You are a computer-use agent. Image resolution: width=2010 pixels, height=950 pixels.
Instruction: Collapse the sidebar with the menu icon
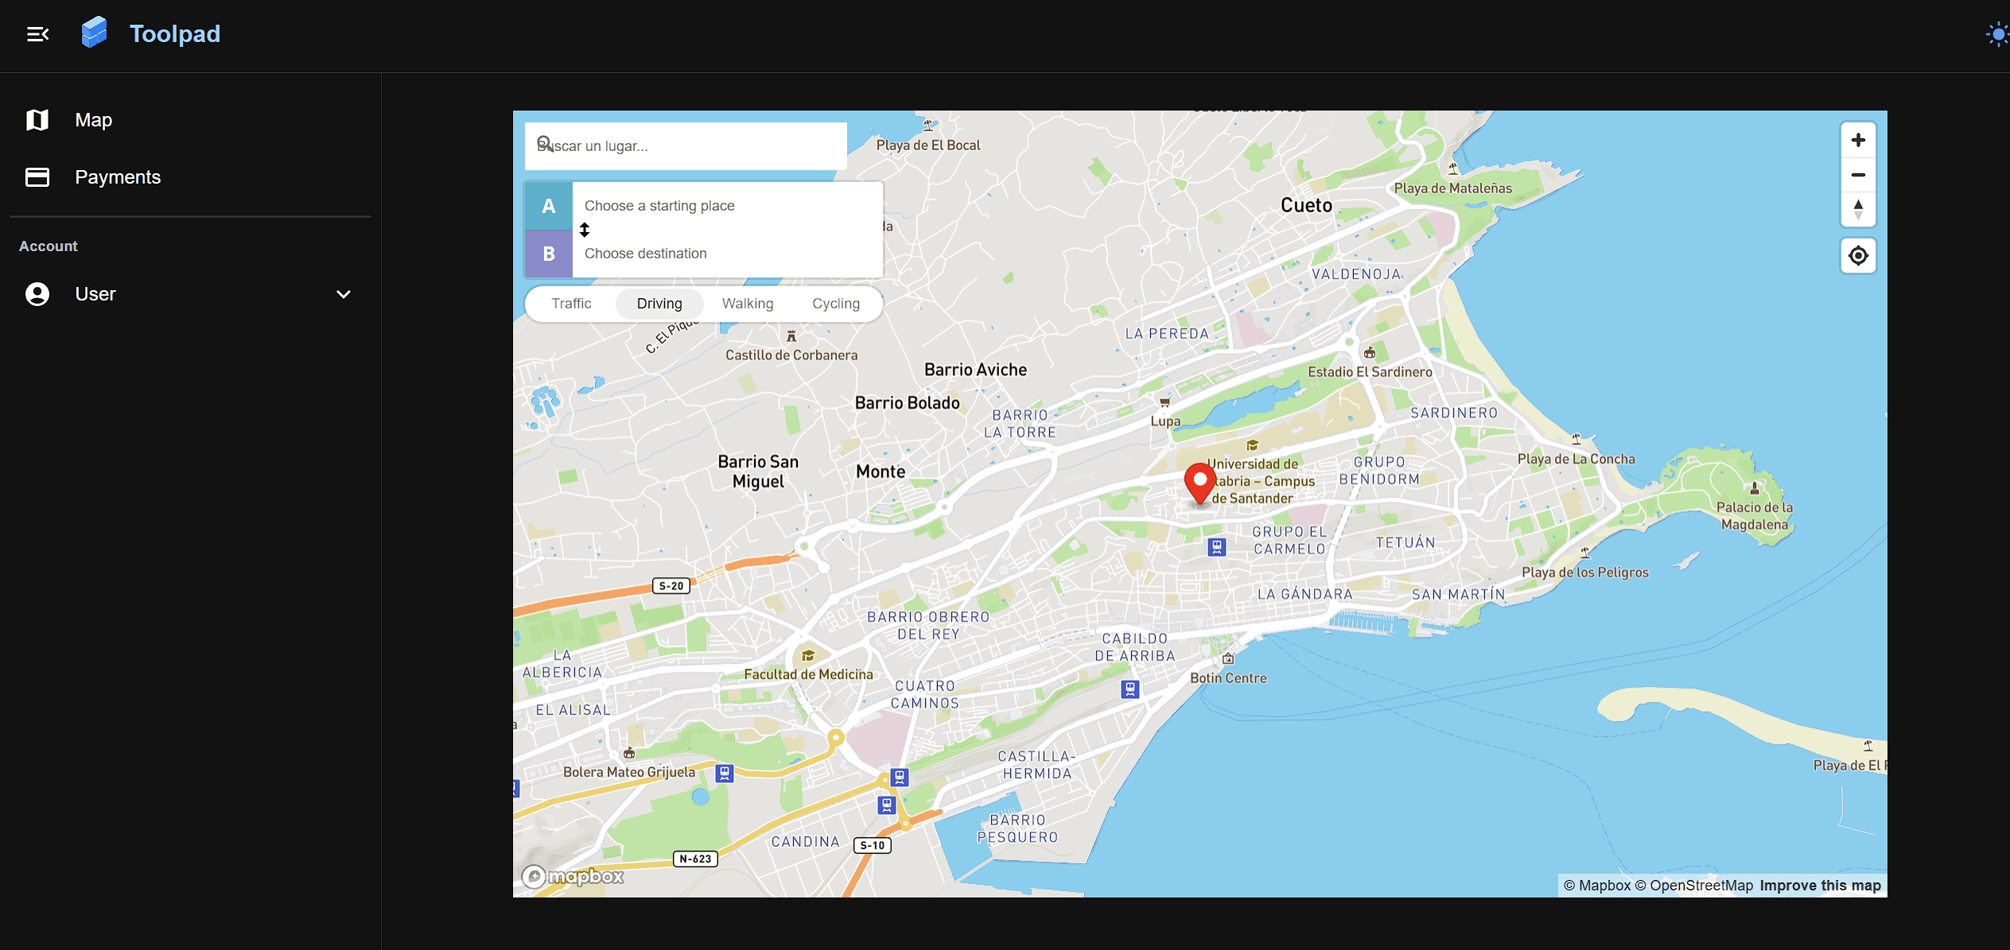point(37,34)
